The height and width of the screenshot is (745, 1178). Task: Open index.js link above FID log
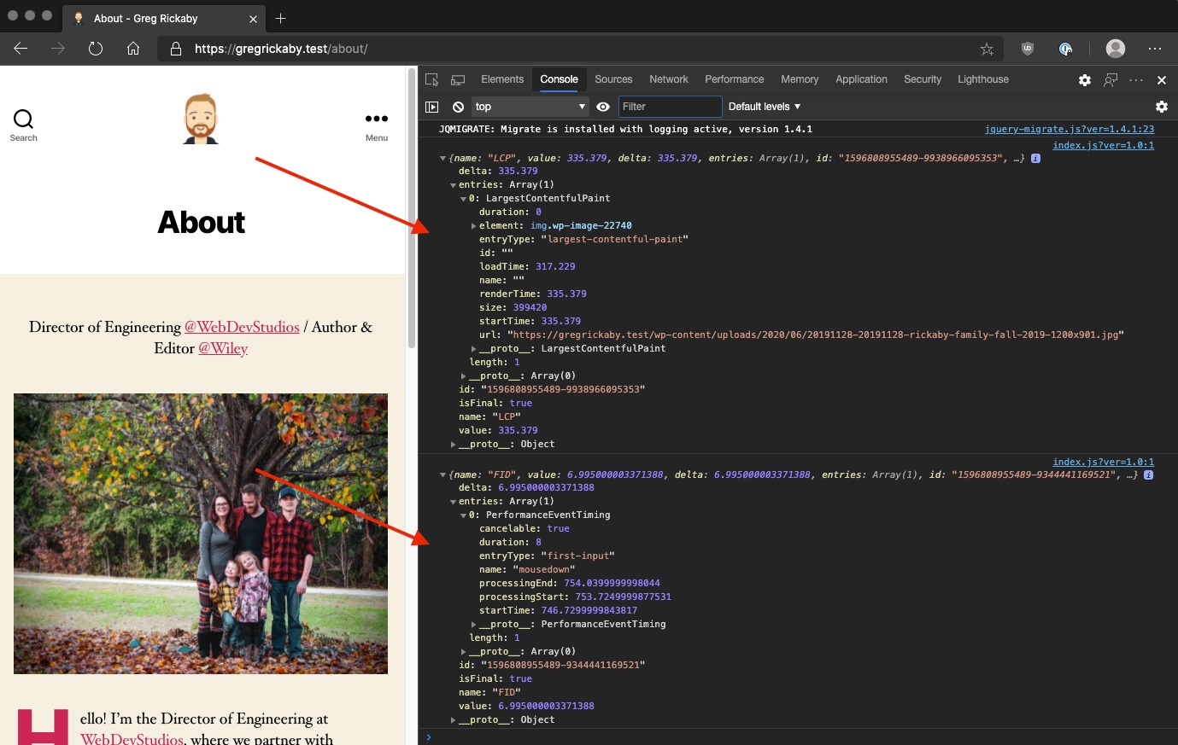pyautogui.click(x=1103, y=463)
